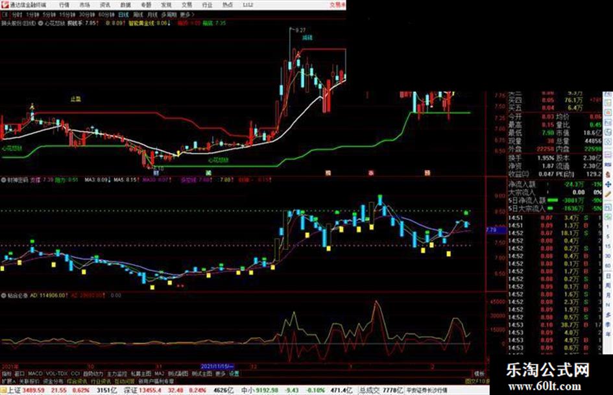Click the 换手 1.95% value
The height and width of the screenshot is (395, 613).
546,158
